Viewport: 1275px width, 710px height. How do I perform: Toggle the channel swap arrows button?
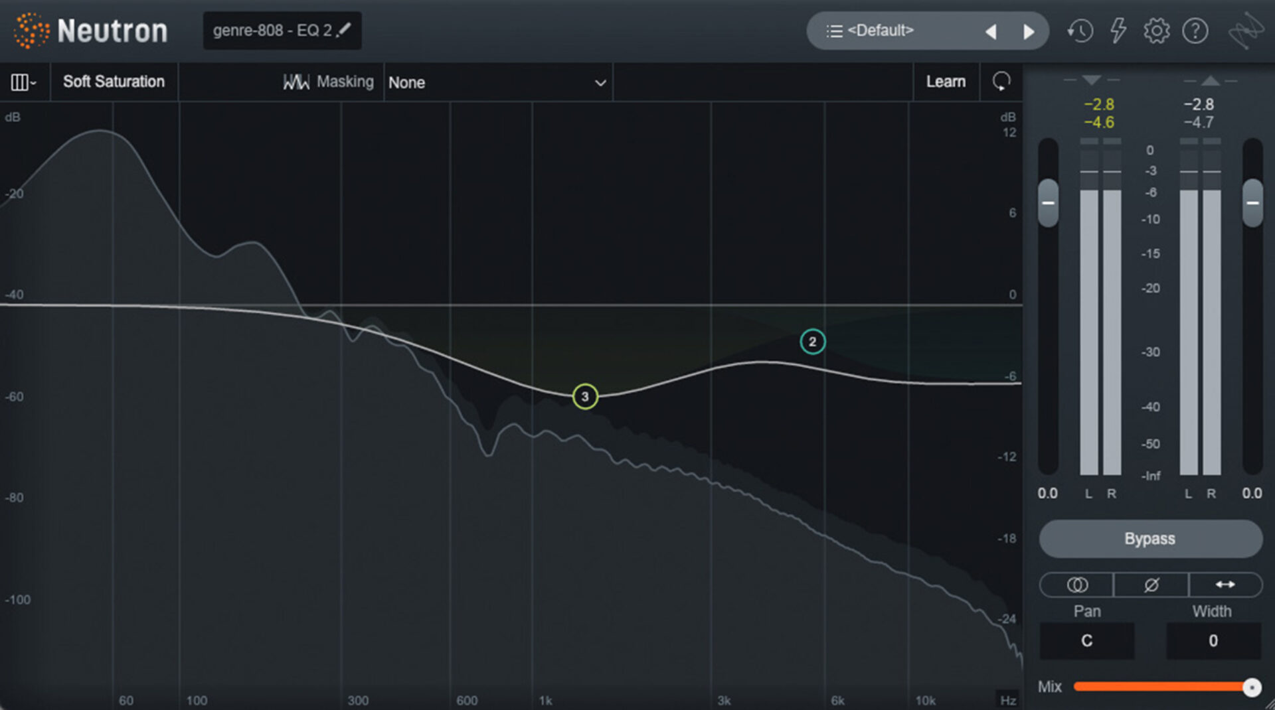pos(1225,585)
